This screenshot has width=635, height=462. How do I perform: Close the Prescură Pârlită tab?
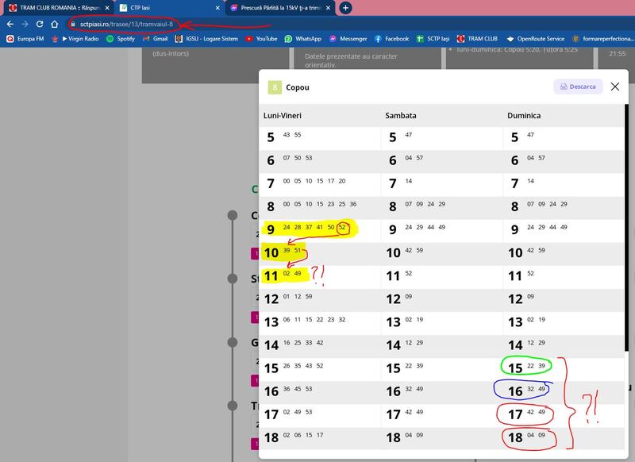(328, 8)
